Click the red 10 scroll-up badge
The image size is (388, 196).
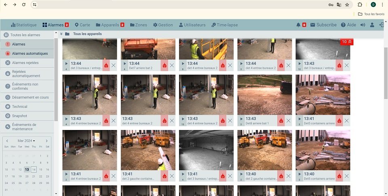coord(347,42)
